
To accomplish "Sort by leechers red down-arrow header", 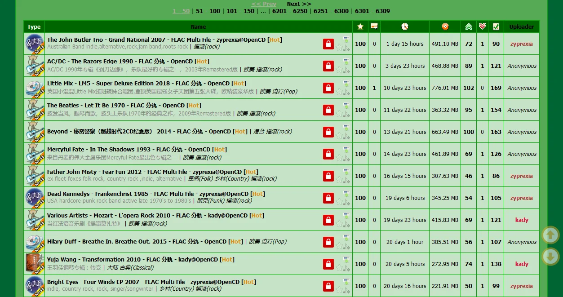I will [x=482, y=27].
